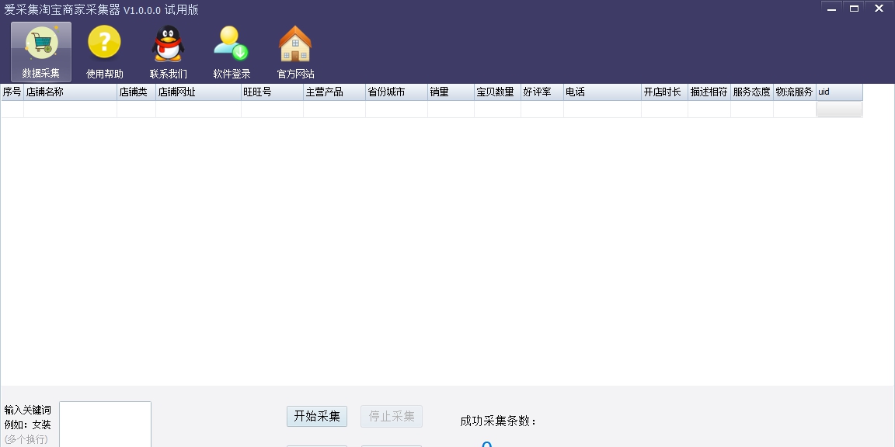895x447 pixels.
Task: Click the 好评率 column header
Action: [542, 92]
